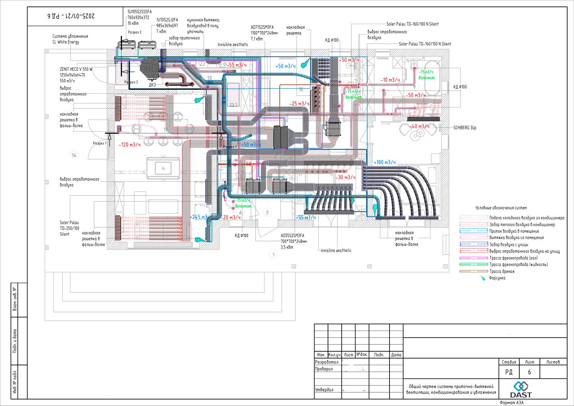The image size is (574, 406).
Task: Click the fireplace symbol in the living room
Action: (163, 168)
